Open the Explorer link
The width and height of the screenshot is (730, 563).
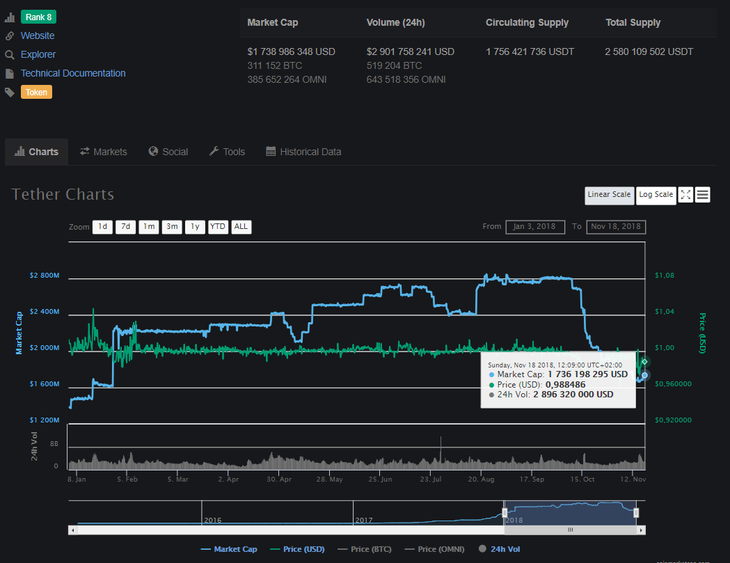click(x=38, y=54)
